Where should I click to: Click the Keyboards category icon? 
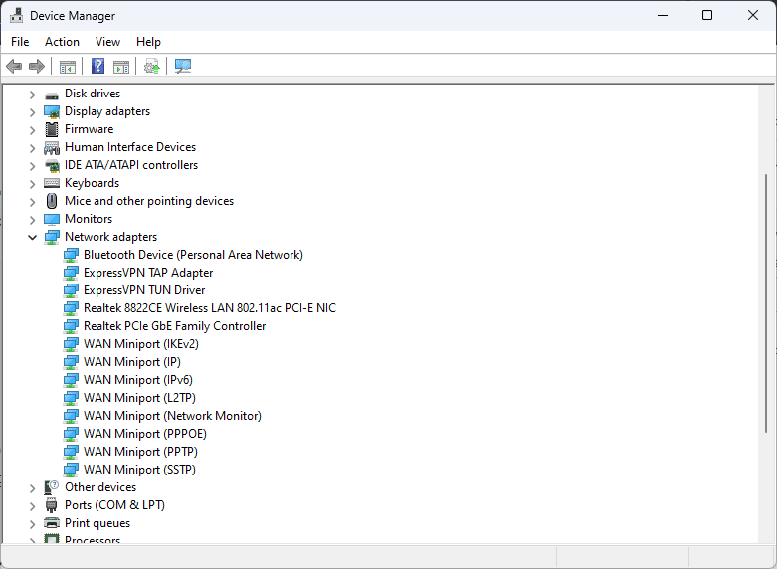point(52,183)
